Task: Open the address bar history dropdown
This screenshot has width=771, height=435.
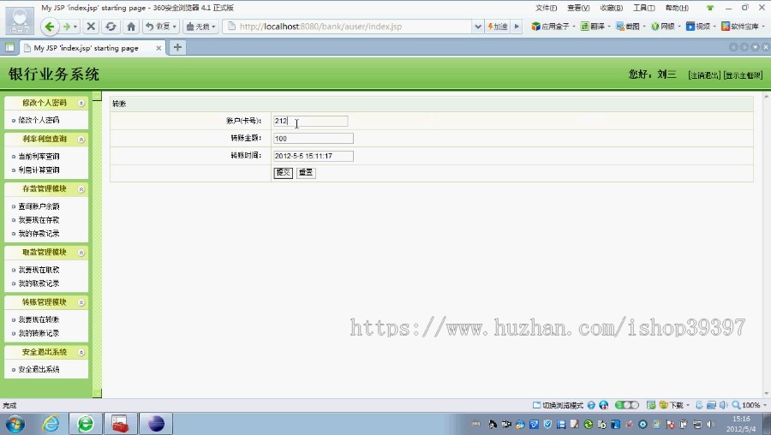Action: point(477,27)
